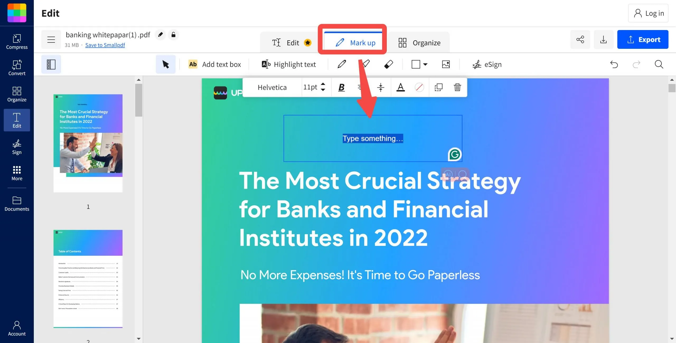
Task: Select the Eraser tool
Action: coord(388,64)
